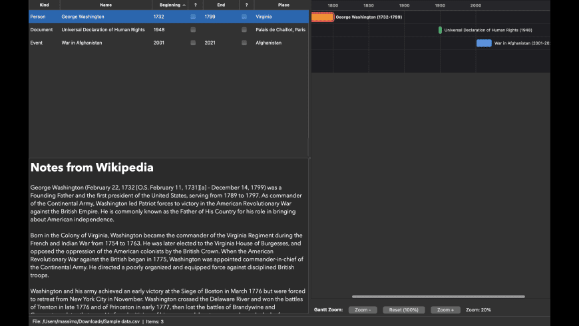This screenshot has height=326, width=579.
Task: Select the blue War in Afghanistan Gantt bar
Action: tap(484, 43)
